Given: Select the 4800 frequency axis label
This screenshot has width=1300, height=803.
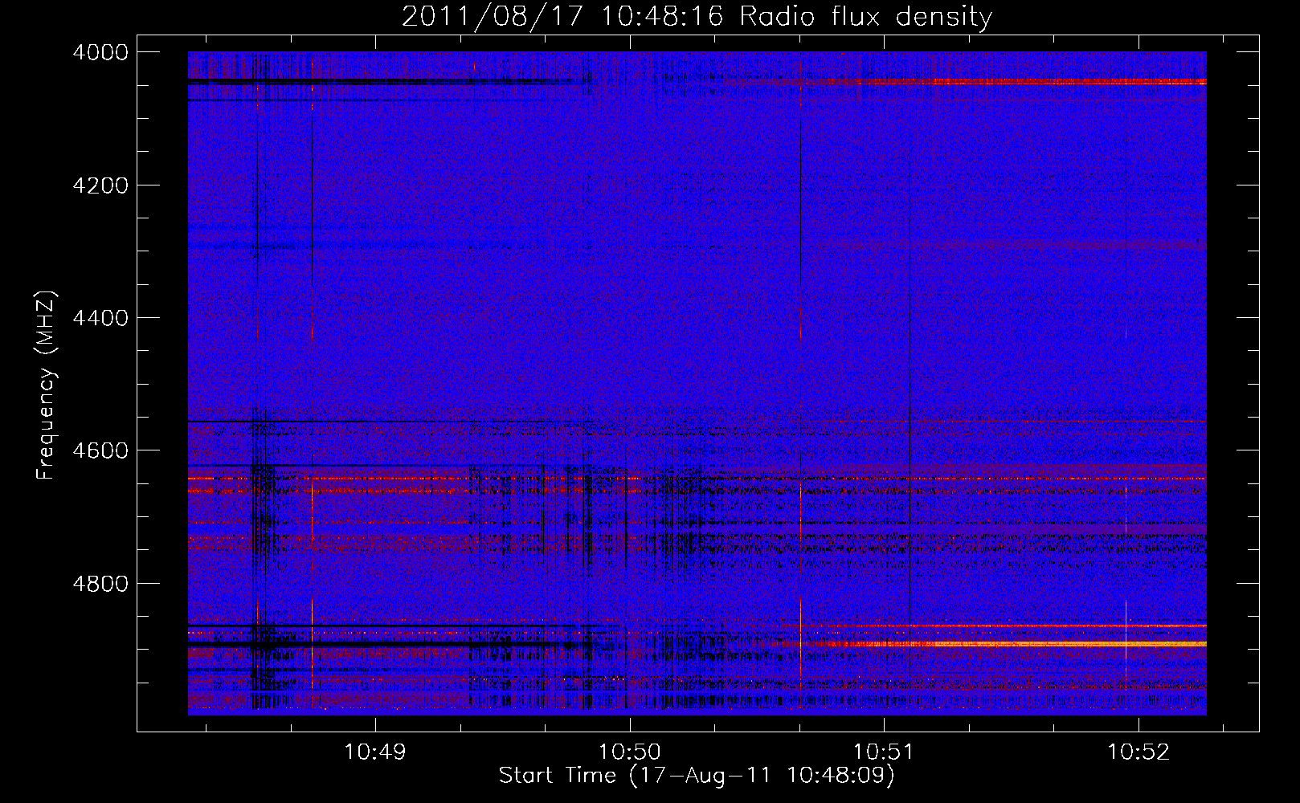Looking at the screenshot, I should click(x=100, y=583).
